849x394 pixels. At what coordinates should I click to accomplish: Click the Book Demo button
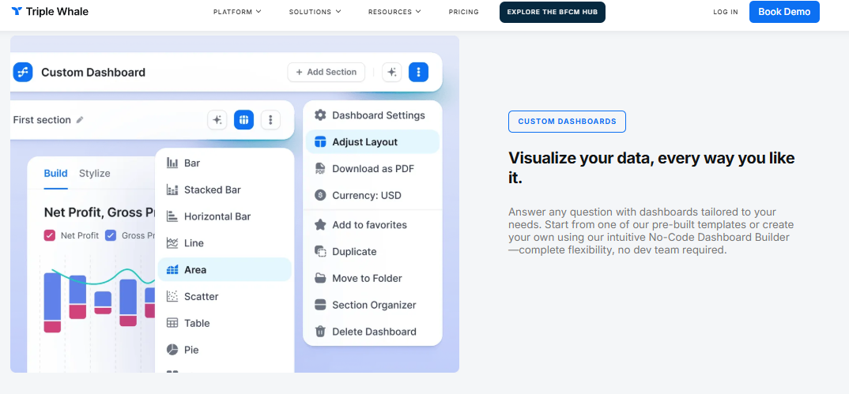tap(784, 12)
